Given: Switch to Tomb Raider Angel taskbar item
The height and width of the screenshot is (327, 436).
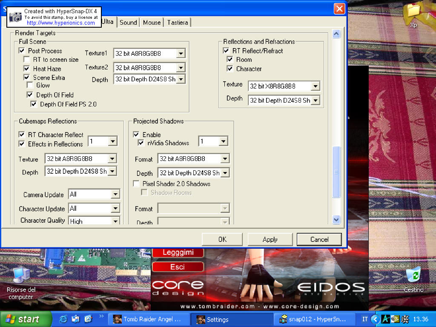Looking at the screenshot, I should tap(147, 319).
